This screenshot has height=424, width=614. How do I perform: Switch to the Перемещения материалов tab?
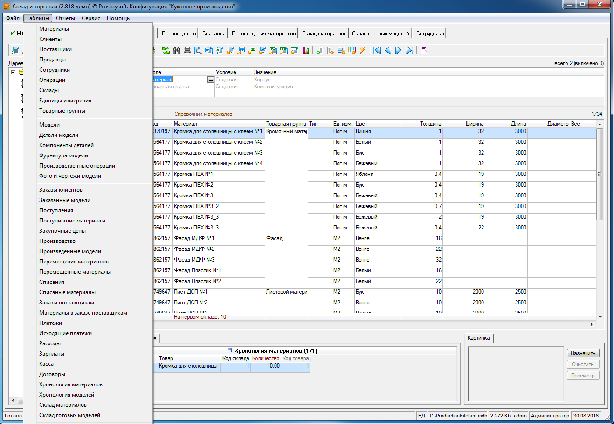[263, 34]
